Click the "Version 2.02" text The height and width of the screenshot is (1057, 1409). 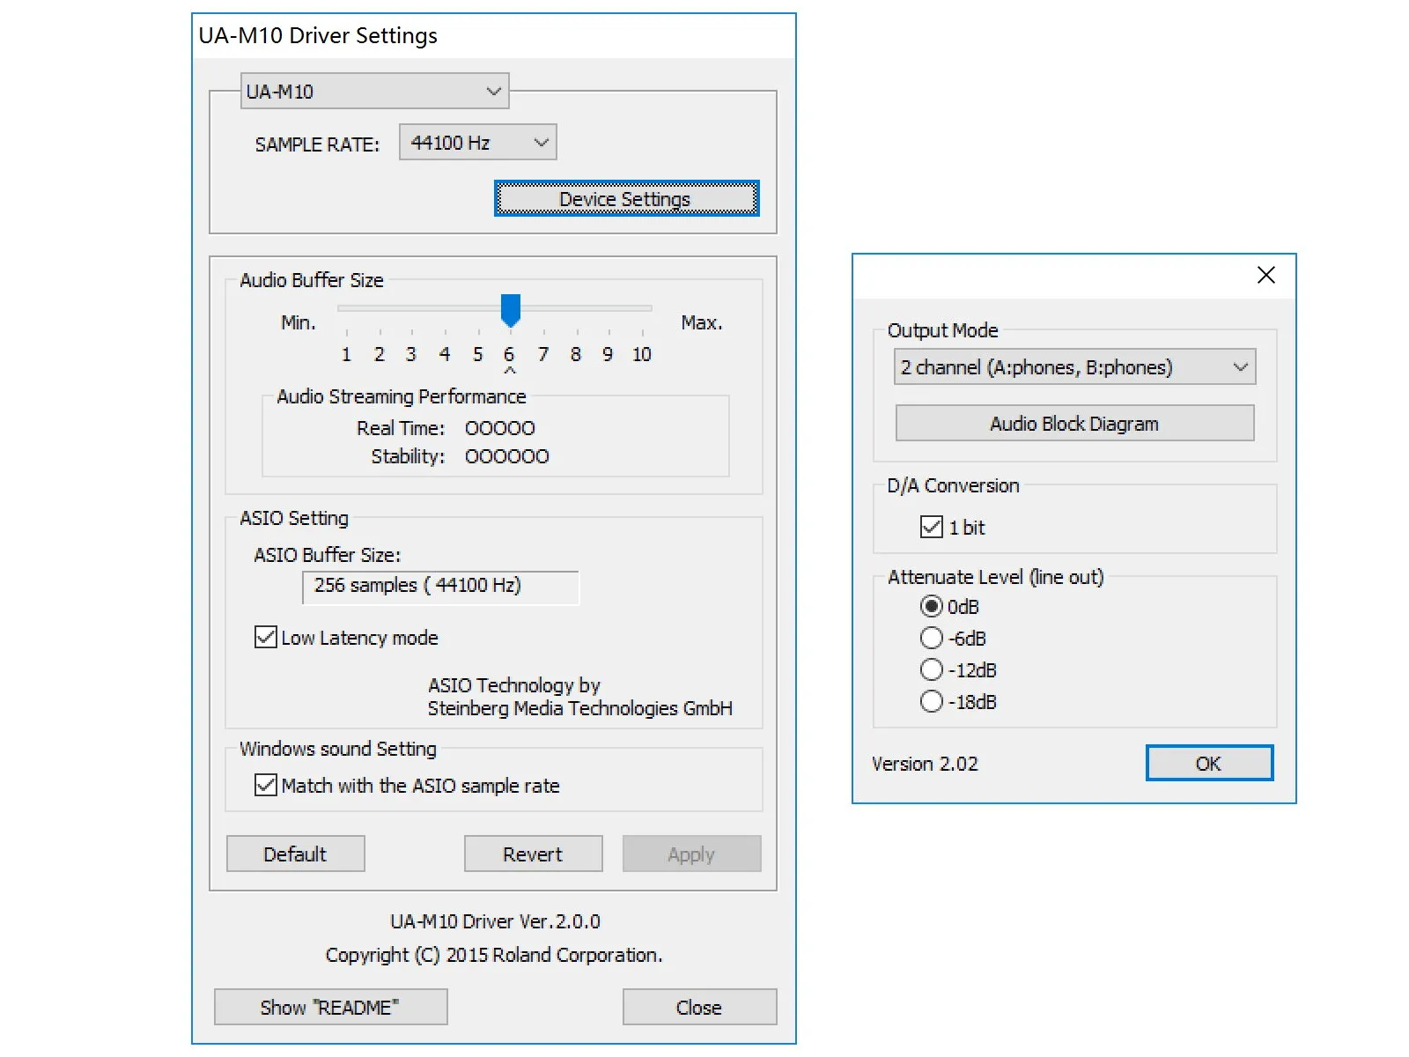coord(925,764)
